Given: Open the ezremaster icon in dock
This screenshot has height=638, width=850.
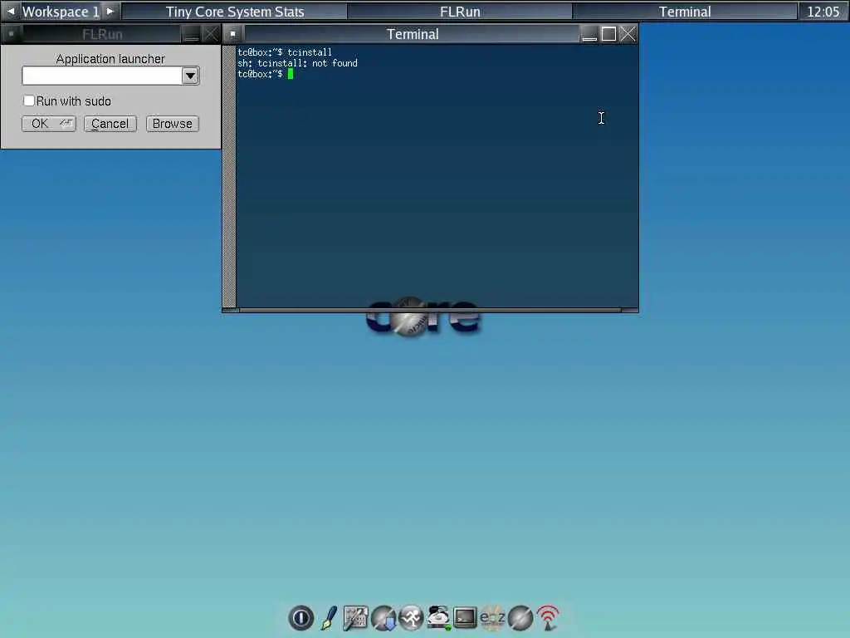Looking at the screenshot, I should pos(493,617).
